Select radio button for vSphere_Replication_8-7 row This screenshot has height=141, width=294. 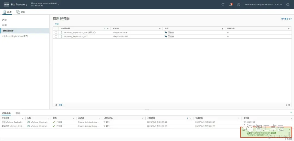56,36
